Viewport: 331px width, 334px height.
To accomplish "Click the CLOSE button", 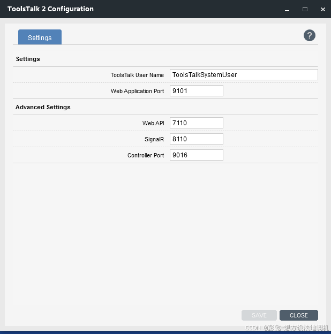I will [x=299, y=315].
